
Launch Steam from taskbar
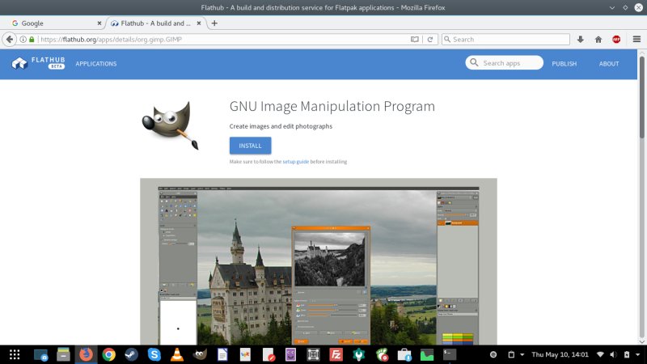(132, 354)
